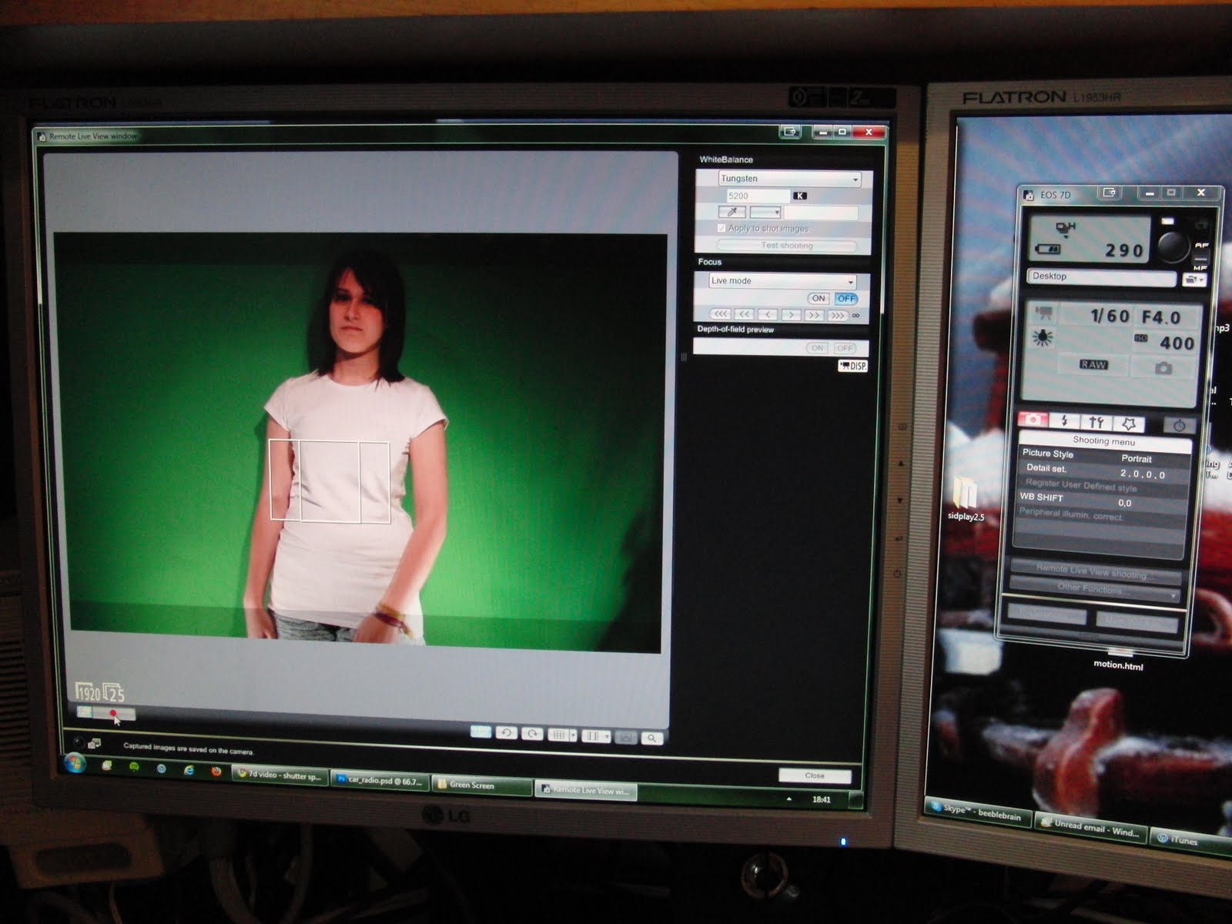Viewport: 1232px width, 924px height.
Task: Click the focus double-arrow << button
Action: 744,314
